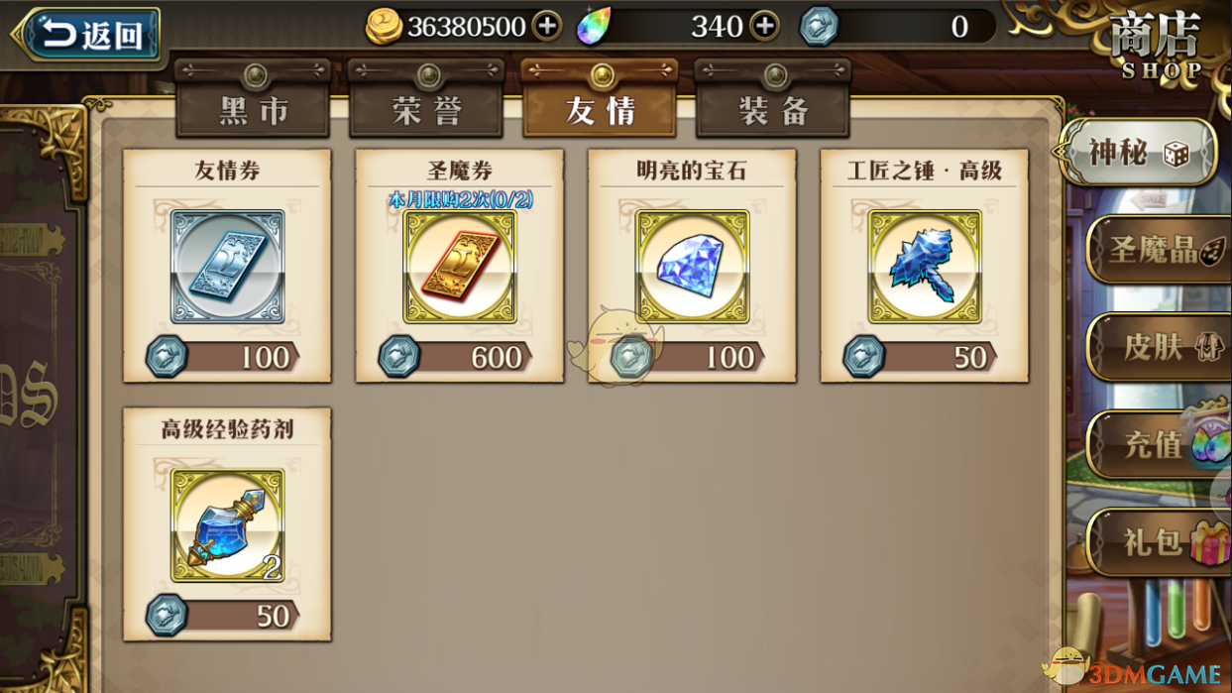The width and height of the screenshot is (1232, 693).
Task: Select the 友情券 silver ticket icon
Action: click(228, 267)
